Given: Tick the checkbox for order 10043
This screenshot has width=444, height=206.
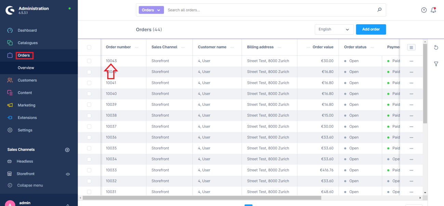Looking at the screenshot, I should (x=89, y=61).
